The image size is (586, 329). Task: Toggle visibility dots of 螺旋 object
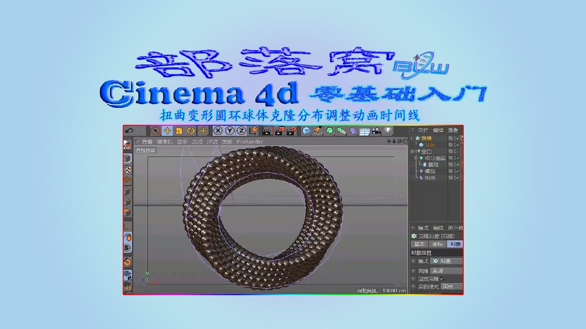[455, 171]
